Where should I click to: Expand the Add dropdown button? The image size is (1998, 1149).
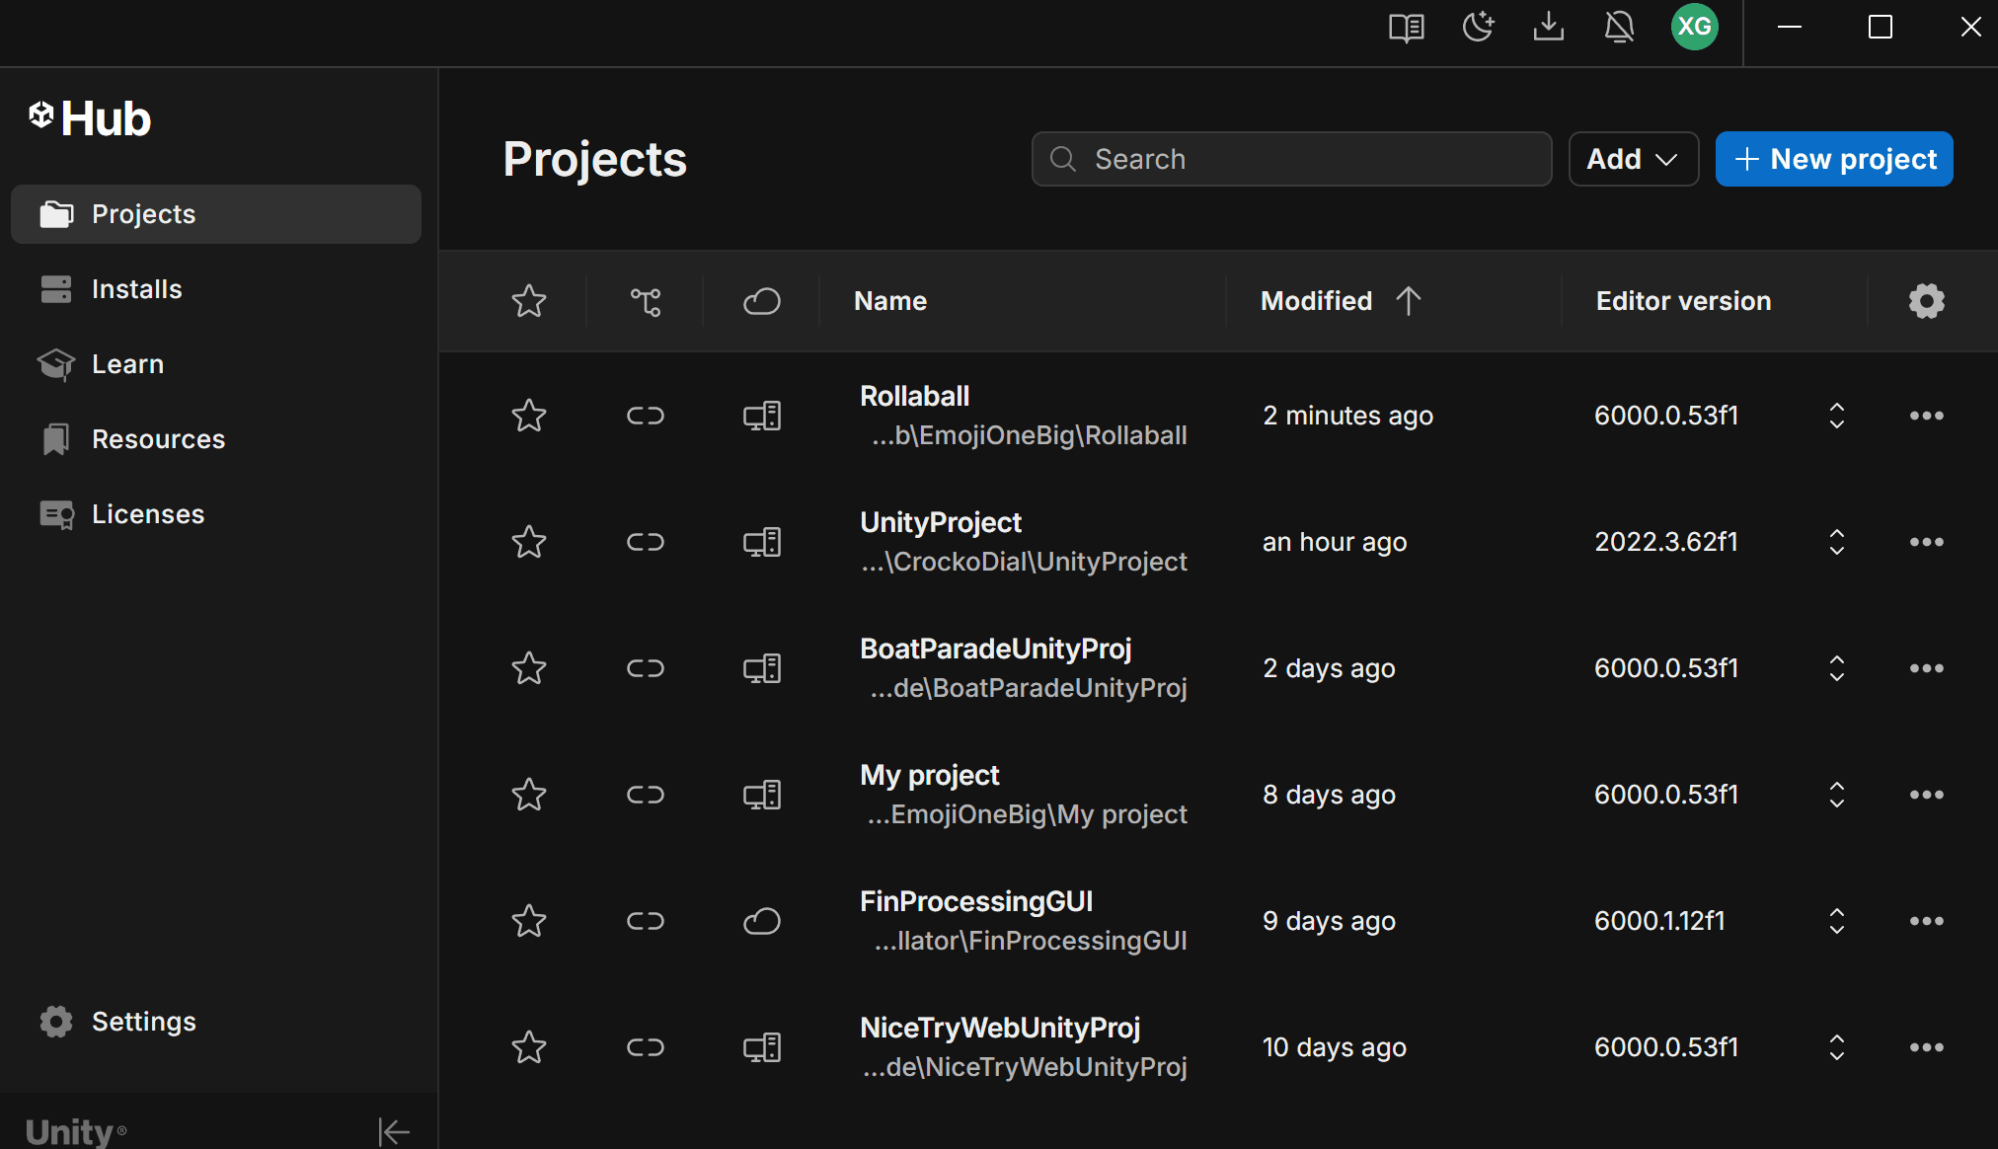[1633, 159]
